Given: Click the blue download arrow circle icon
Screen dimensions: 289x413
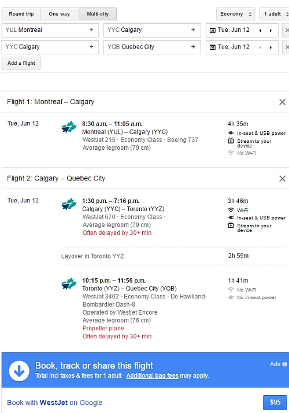Looking at the screenshot, I should [19, 371].
